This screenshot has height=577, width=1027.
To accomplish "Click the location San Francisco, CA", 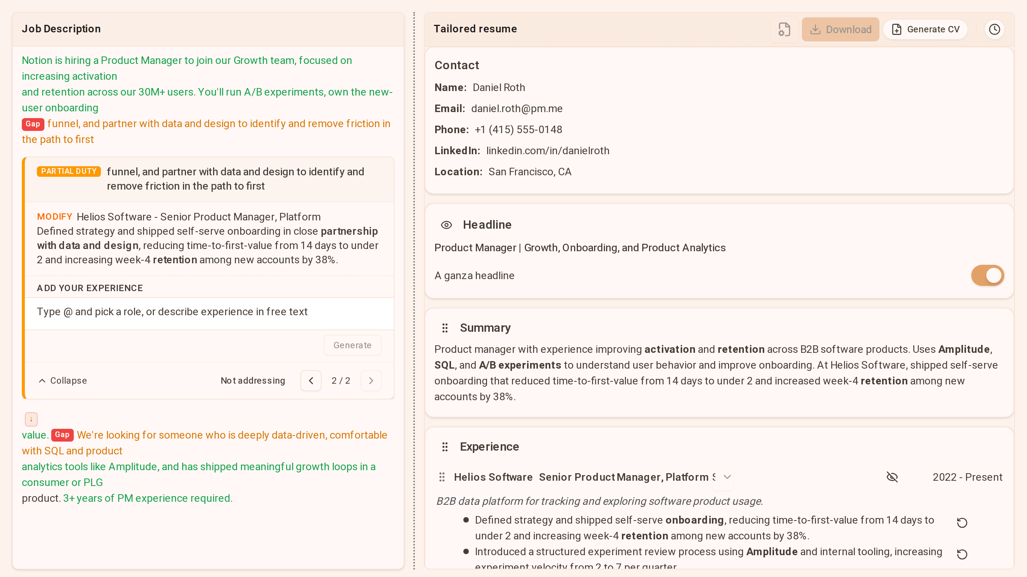I will 530,172.
